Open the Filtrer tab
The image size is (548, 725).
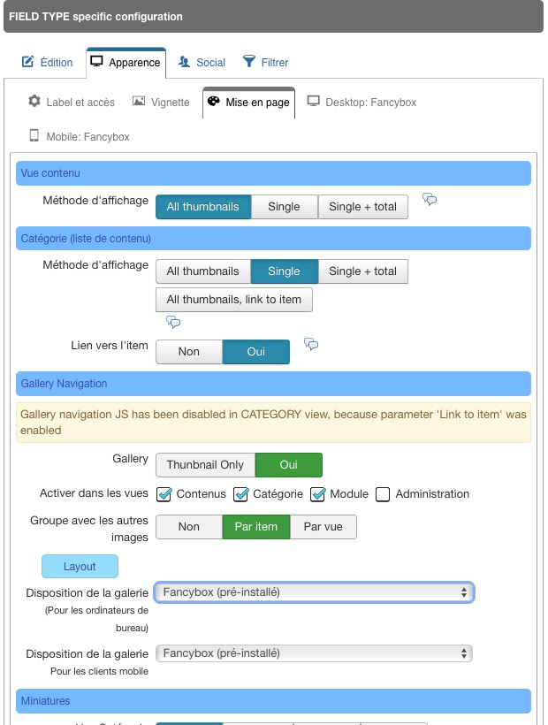coord(266,63)
